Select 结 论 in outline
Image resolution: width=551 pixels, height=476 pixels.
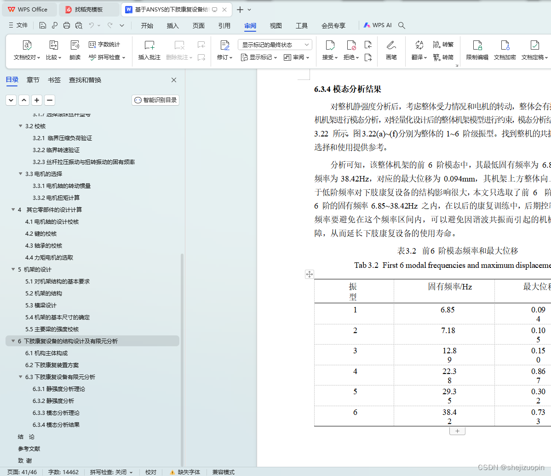[x=26, y=436]
